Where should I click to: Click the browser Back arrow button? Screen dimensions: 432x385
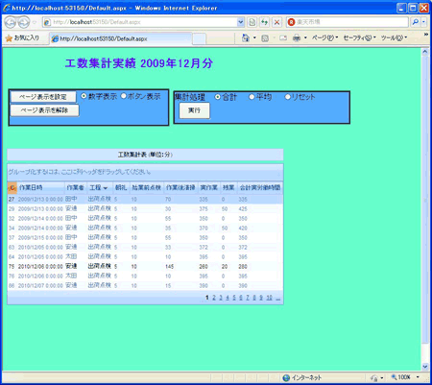point(11,22)
